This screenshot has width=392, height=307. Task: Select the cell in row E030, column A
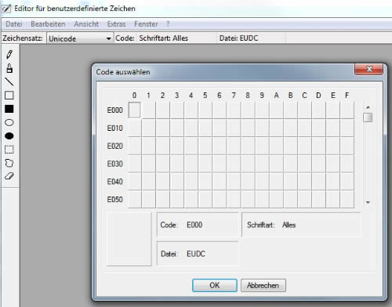click(276, 164)
